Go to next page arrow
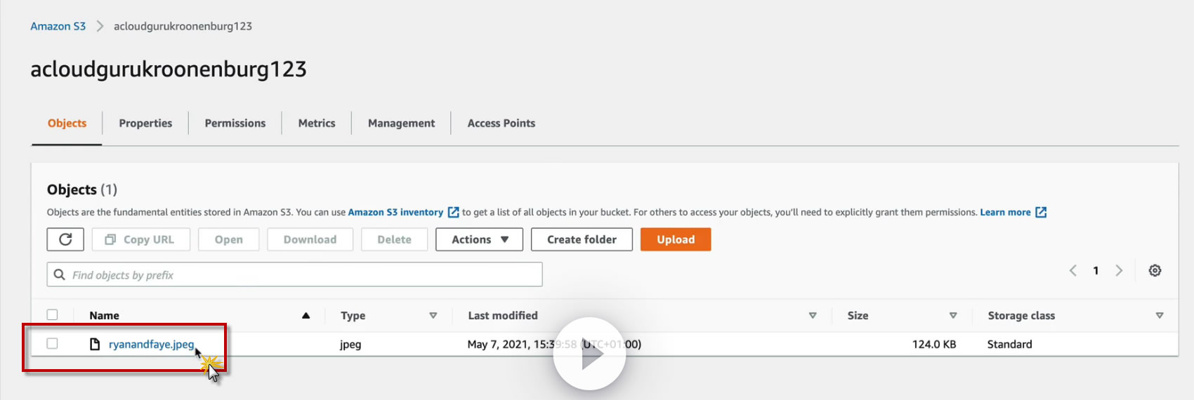Screen dimensions: 1194x400 click(x=1119, y=270)
